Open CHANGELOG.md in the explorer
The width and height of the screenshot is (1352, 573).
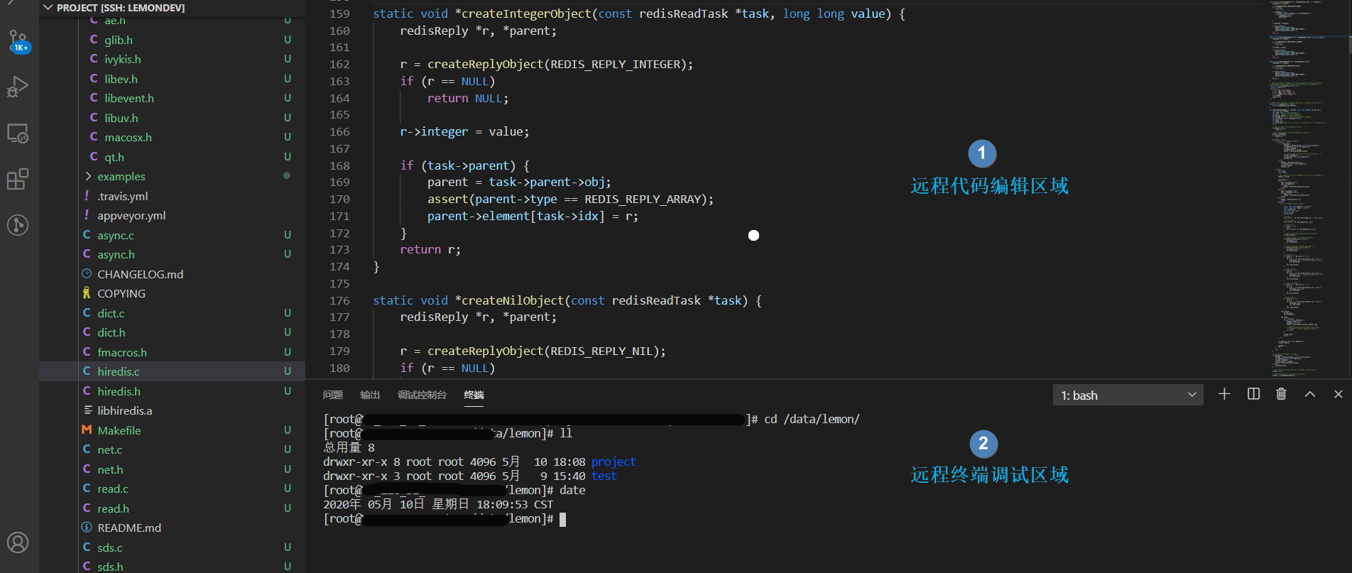click(140, 274)
